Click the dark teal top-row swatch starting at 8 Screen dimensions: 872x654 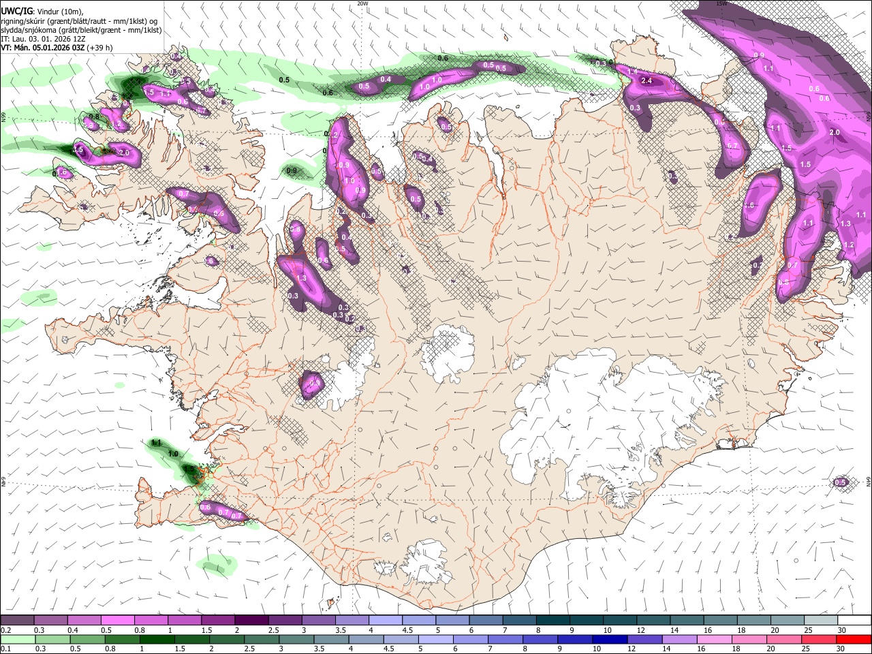pyautogui.click(x=553, y=621)
